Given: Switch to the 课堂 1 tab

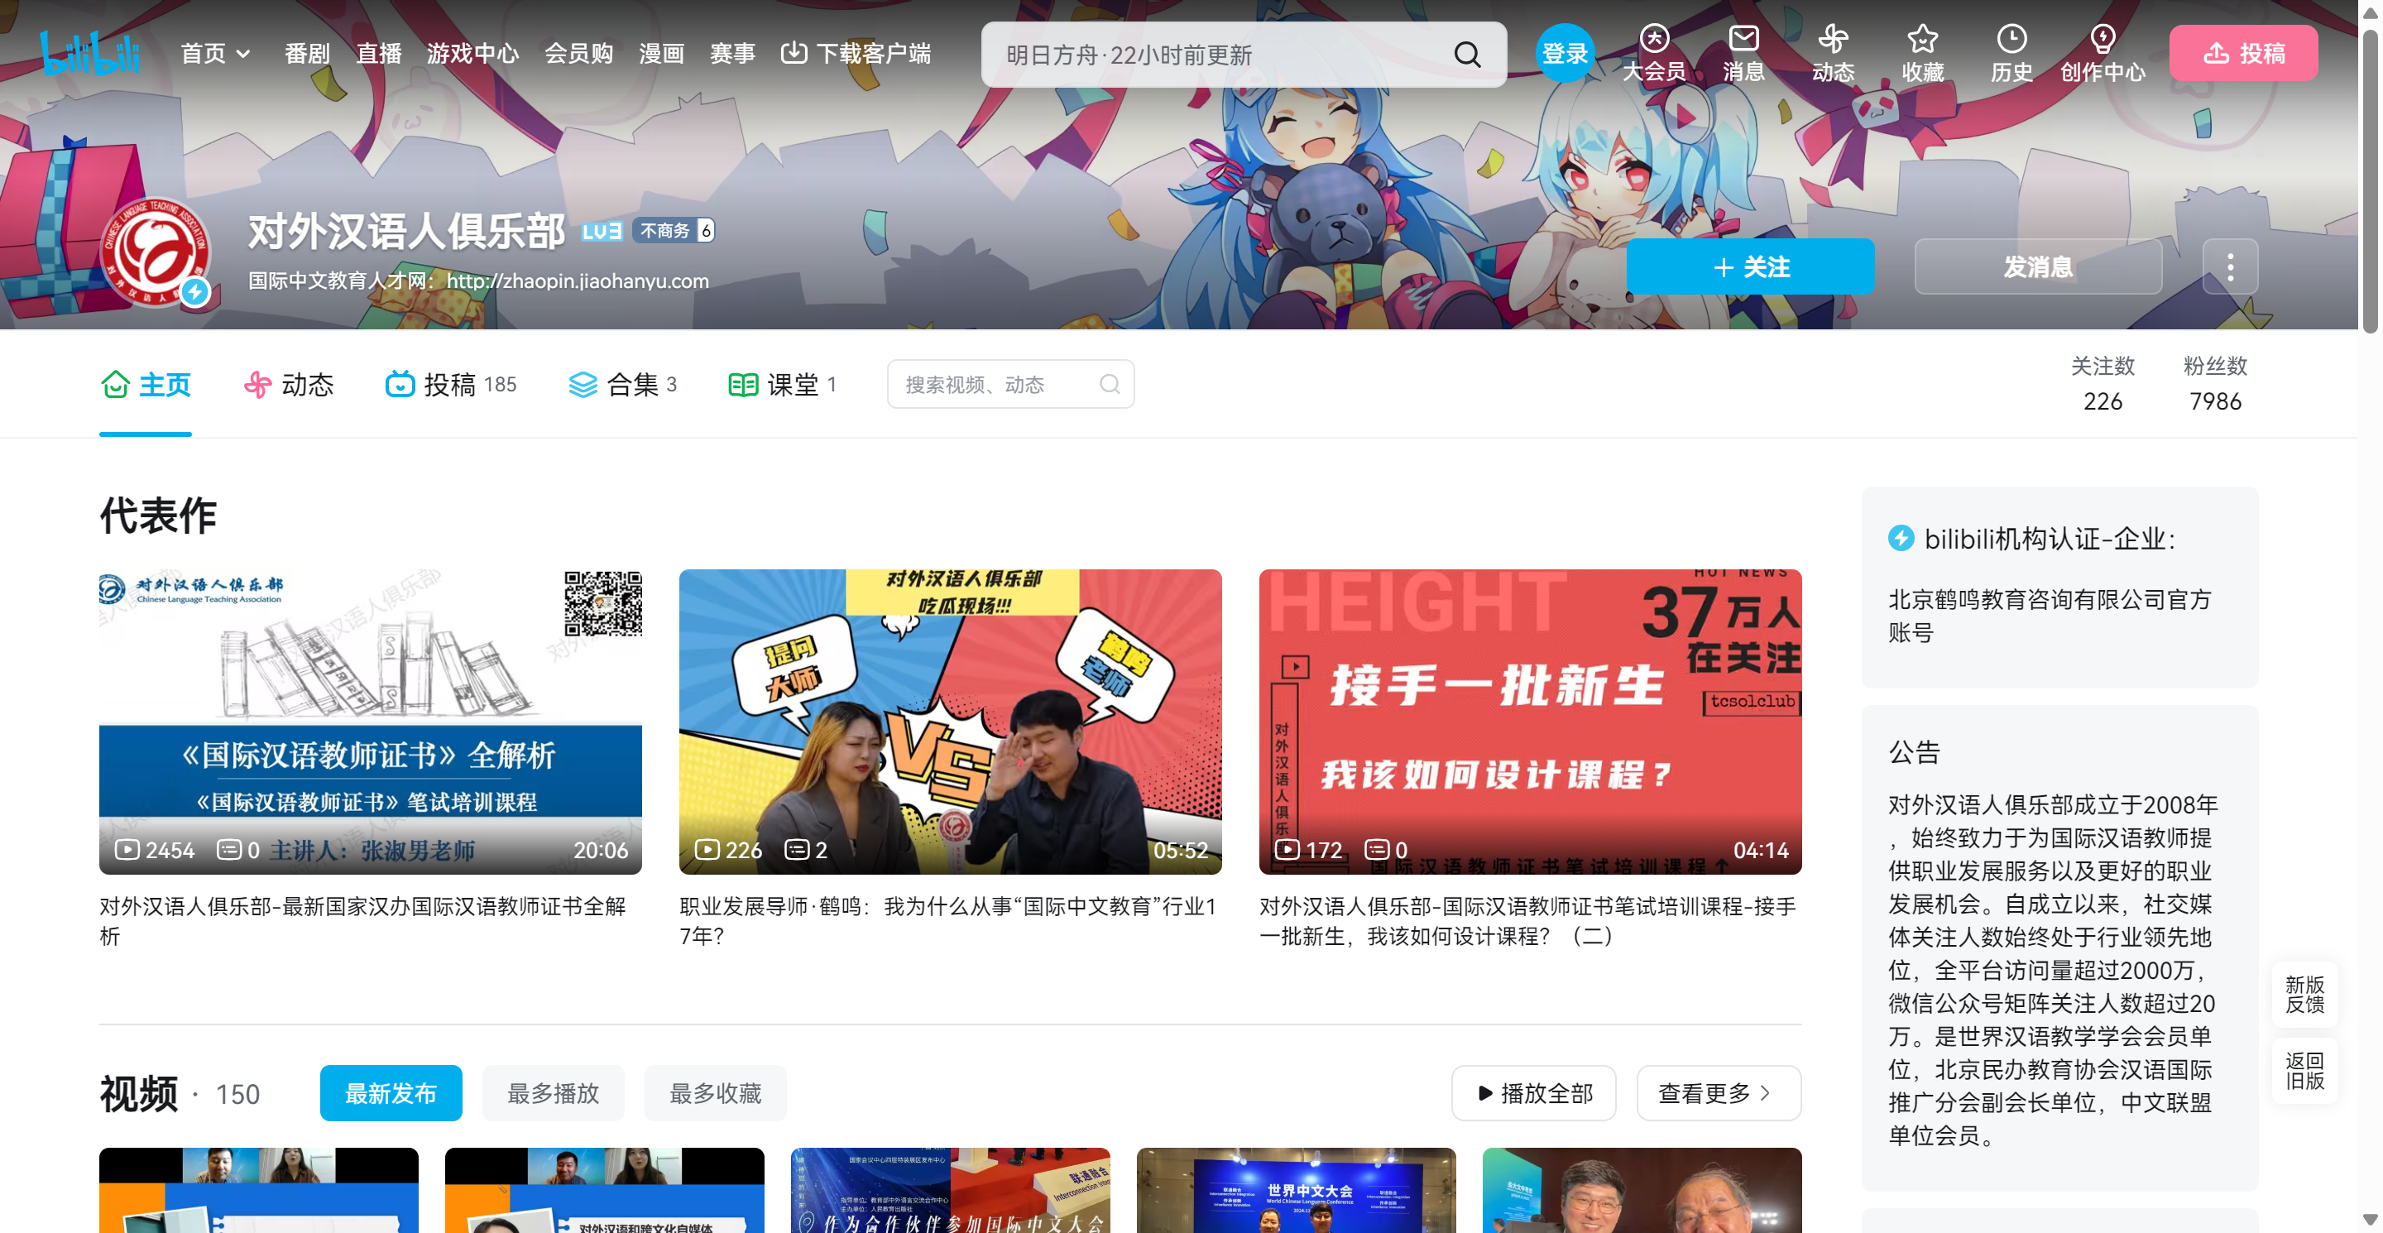Looking at the screenshot, I should click(782, 384).
